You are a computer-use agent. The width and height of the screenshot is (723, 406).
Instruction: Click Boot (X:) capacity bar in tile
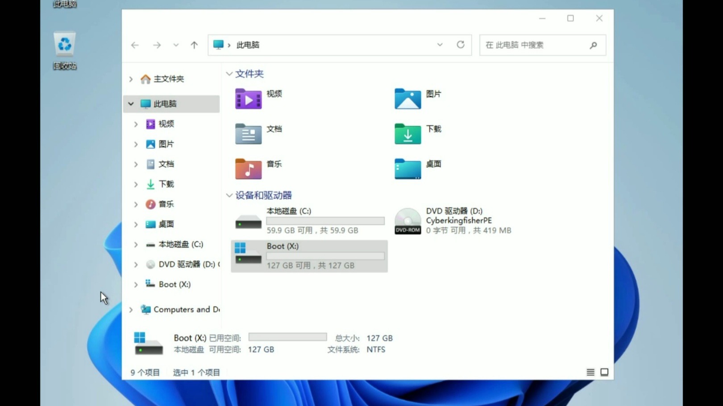pos(325,256)
